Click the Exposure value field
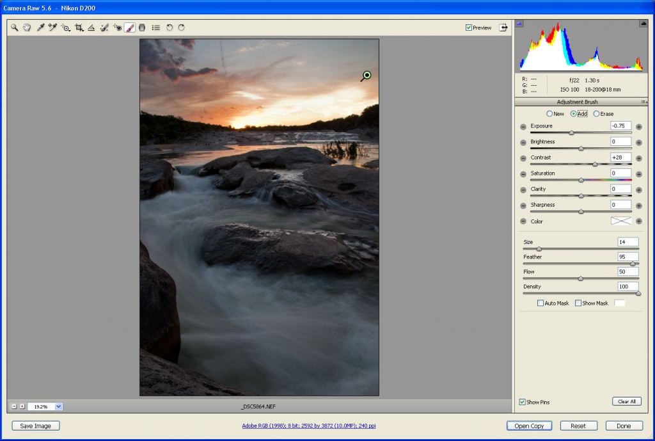This screenshot has height=441, width=655. (x=620, y=126)
